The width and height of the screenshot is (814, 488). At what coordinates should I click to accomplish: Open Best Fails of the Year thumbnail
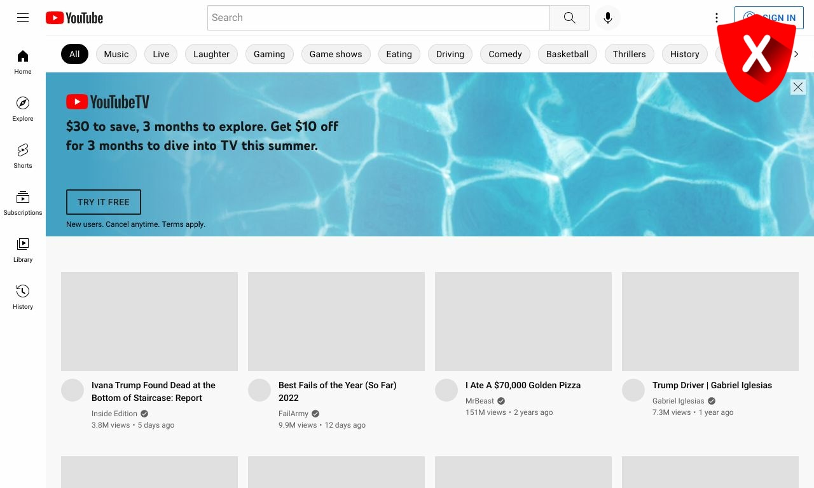(x=336, y=322)
